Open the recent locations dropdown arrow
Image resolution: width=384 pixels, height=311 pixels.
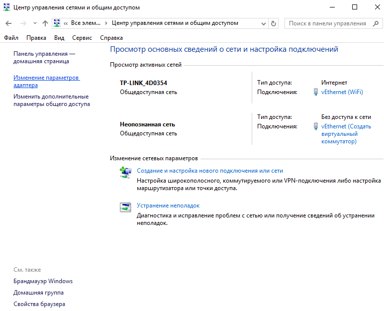tap(35, 23)
